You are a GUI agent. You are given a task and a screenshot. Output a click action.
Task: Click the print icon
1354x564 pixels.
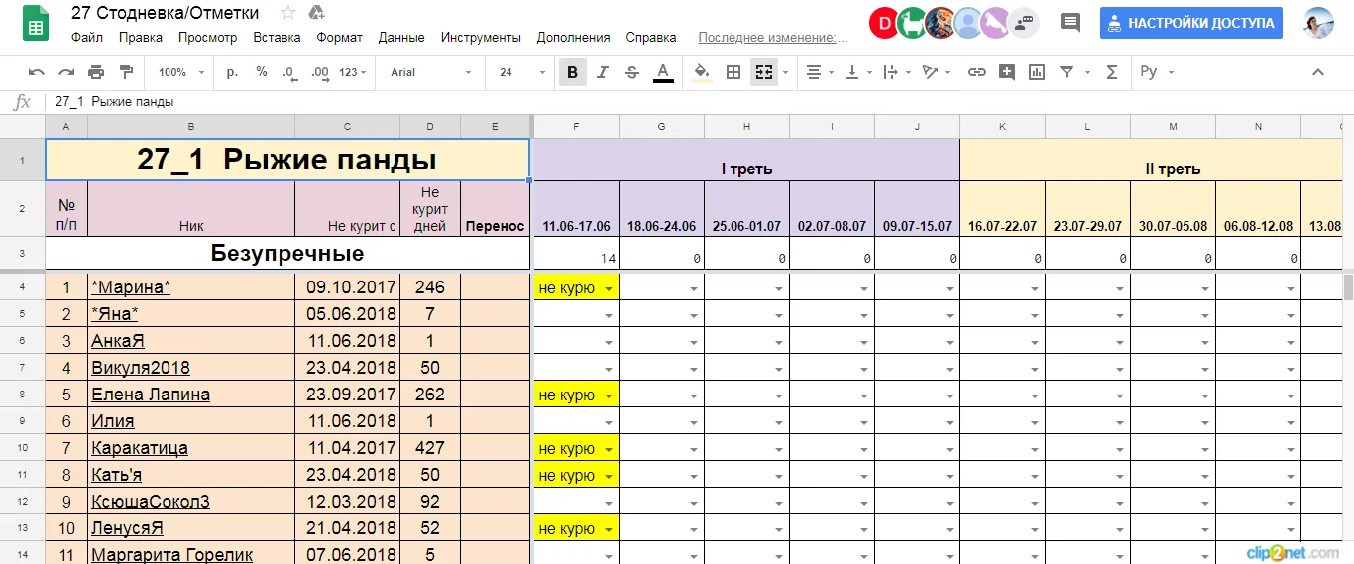click(x=96, y=72)
